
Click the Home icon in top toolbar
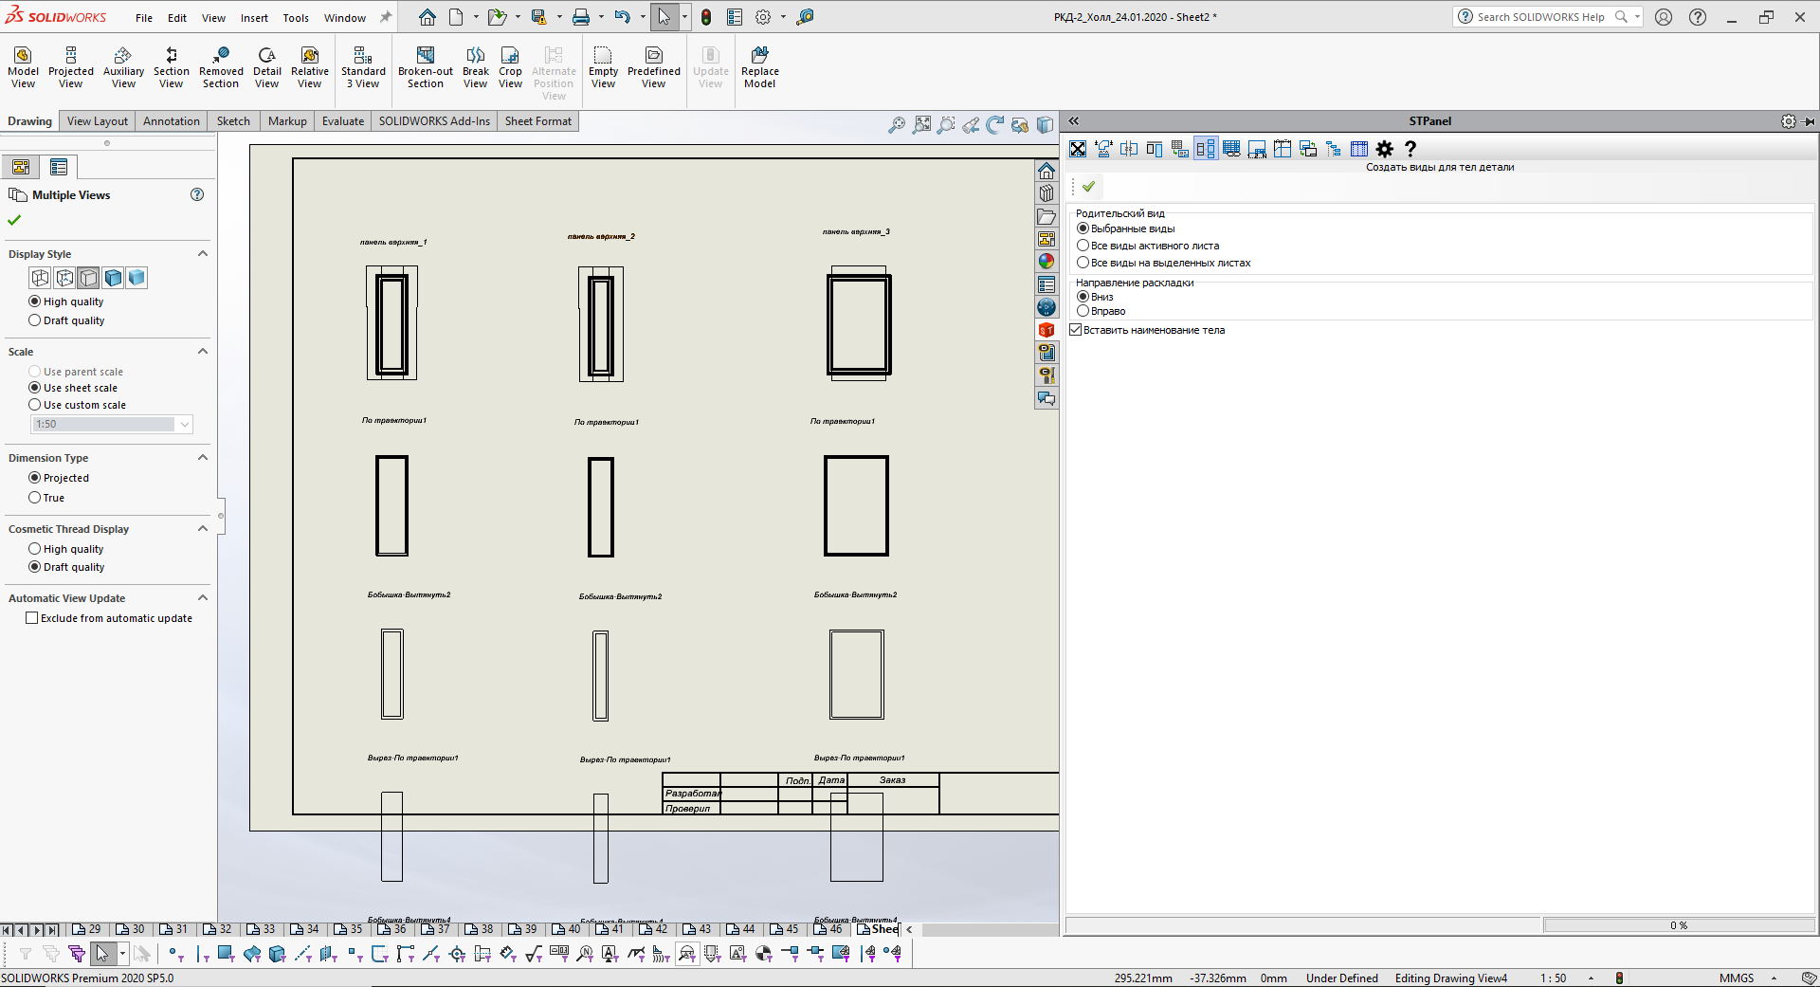click(428, 17)
